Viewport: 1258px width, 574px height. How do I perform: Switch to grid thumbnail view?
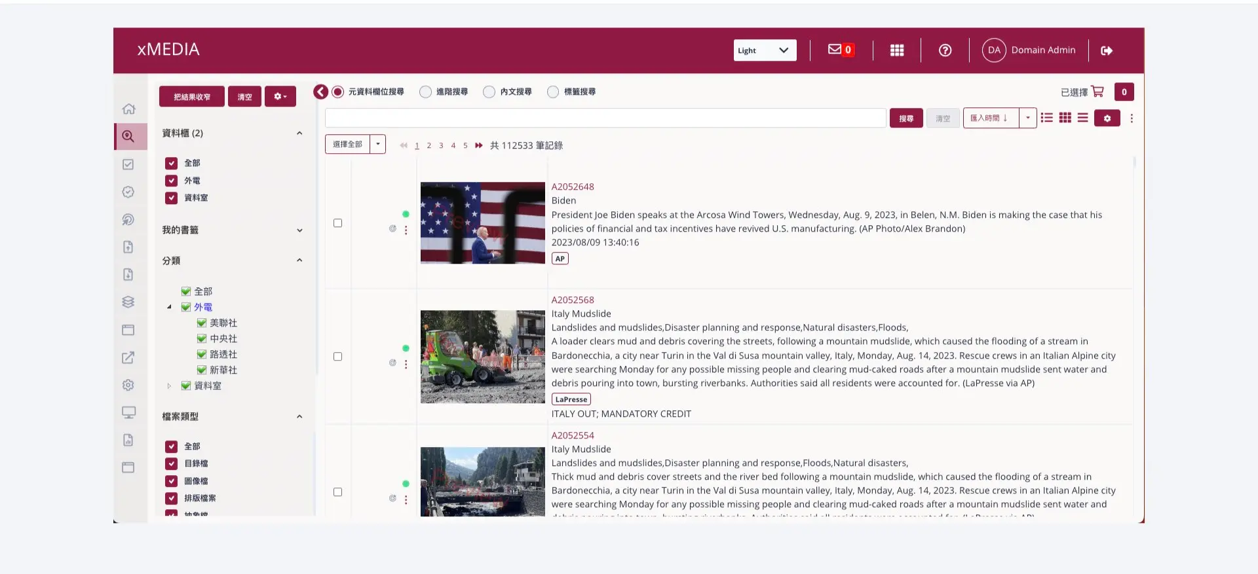point(1065,118)
